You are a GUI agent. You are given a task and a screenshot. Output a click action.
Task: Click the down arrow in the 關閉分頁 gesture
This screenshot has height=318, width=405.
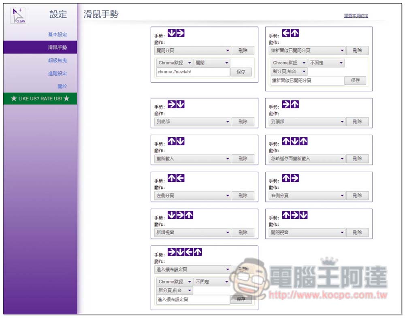(x=172, y=33)
